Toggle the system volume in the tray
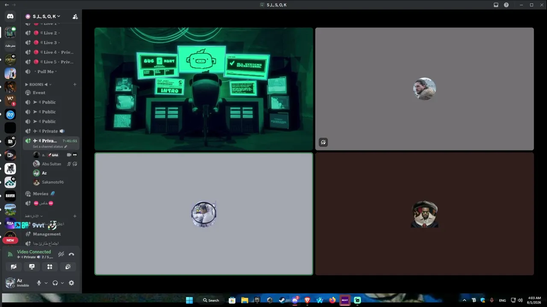 [x=520, y=300]
